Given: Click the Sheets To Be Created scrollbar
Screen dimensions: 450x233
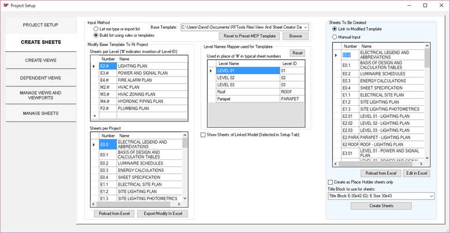Looking at the screenshot, I should pos(428,104).
